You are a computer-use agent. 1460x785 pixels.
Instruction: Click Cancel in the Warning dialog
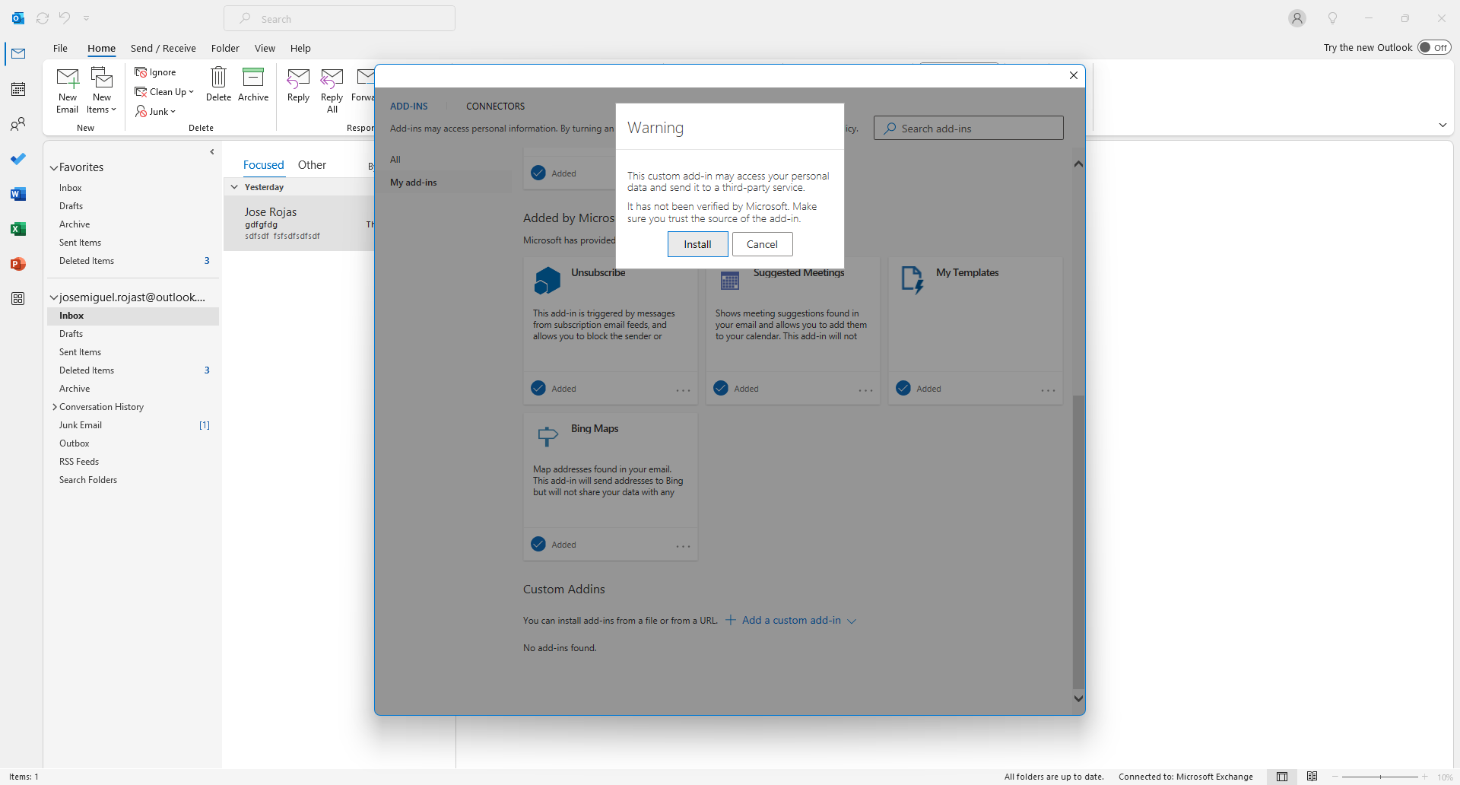point(762,244)
